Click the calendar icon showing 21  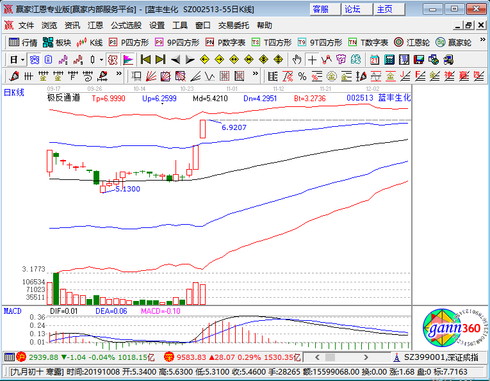point(375,60)
